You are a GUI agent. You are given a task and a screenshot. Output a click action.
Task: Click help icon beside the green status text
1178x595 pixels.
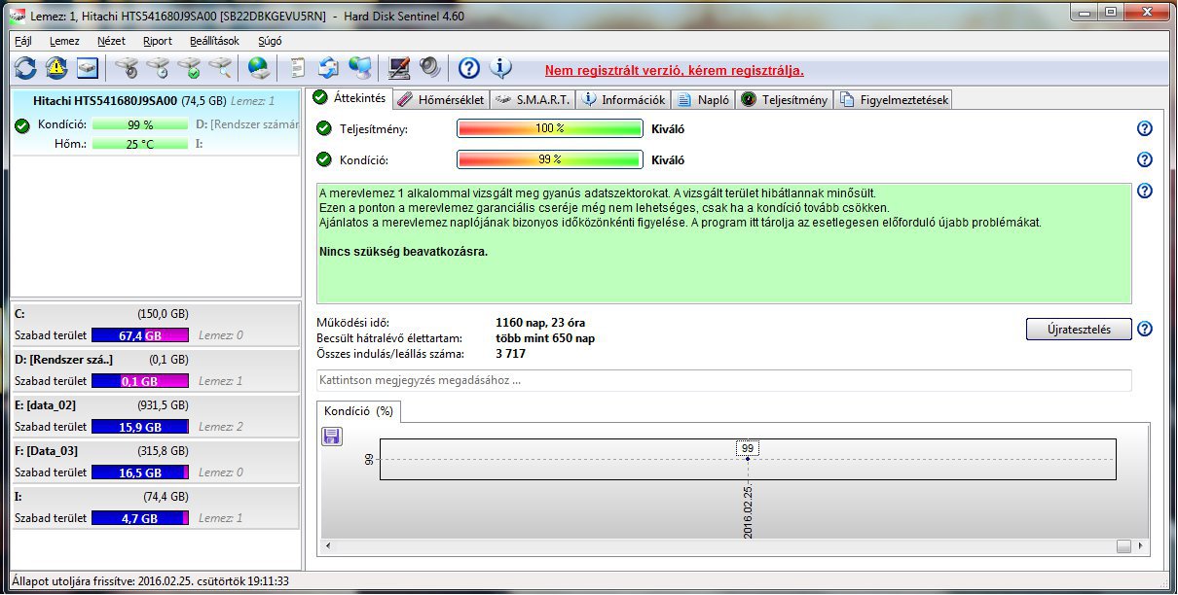click(x=1145, y=191)
